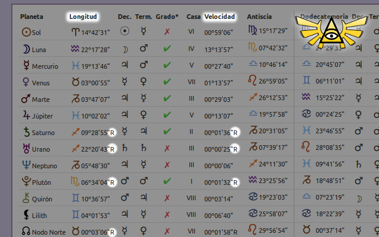Viewport: 379px width, 237px height.
Task: Click the North Node symbol beside Nodo Norte
Action: [26, 231]
